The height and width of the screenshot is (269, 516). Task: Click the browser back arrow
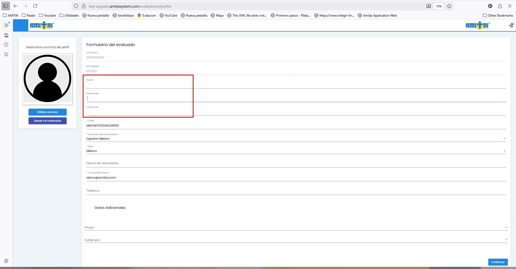coord(15,6)
